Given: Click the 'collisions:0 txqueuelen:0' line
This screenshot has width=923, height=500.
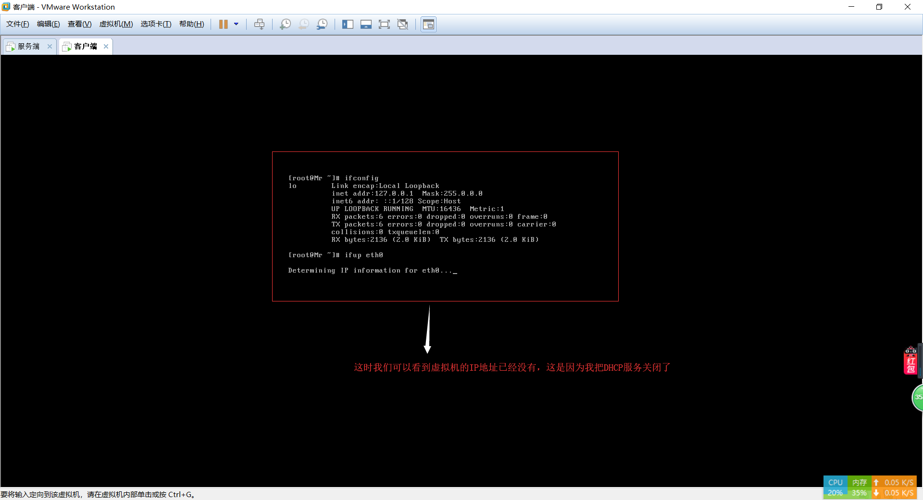Looking at the screenshot, I should click(385, 232).
